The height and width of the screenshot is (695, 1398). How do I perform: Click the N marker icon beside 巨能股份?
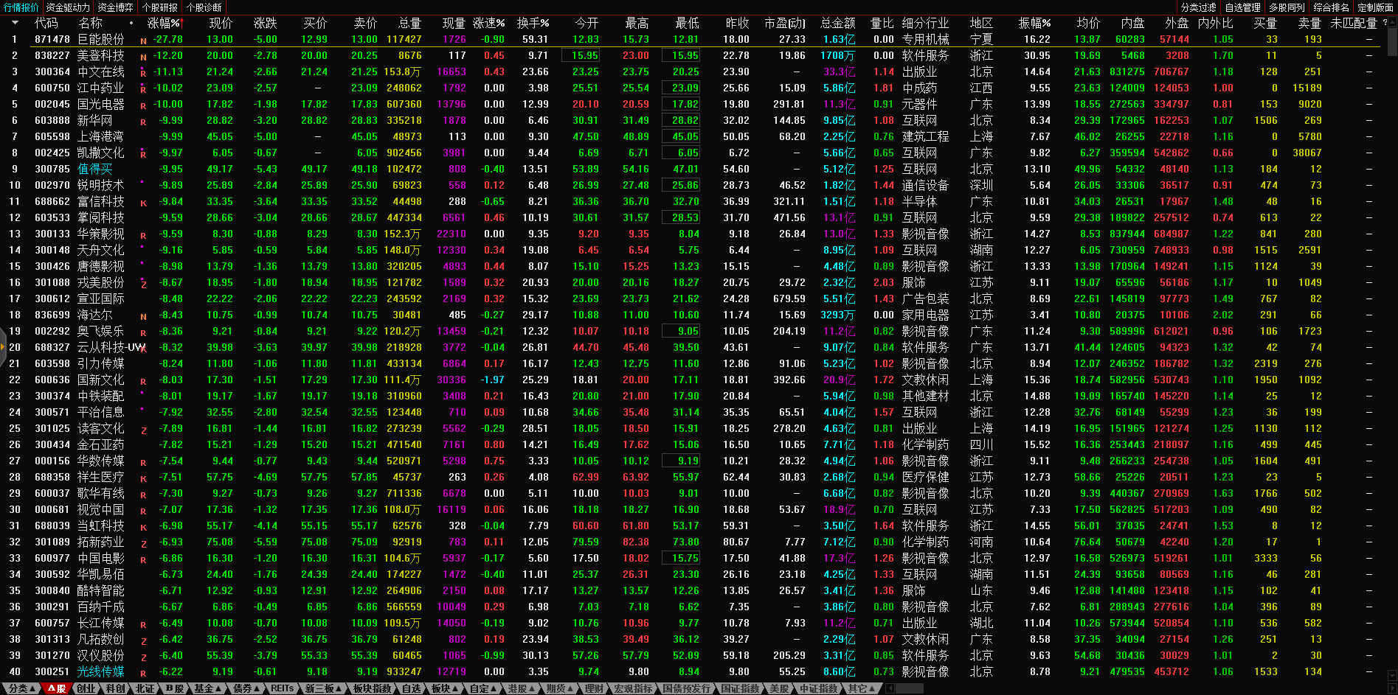pos(143,41)
